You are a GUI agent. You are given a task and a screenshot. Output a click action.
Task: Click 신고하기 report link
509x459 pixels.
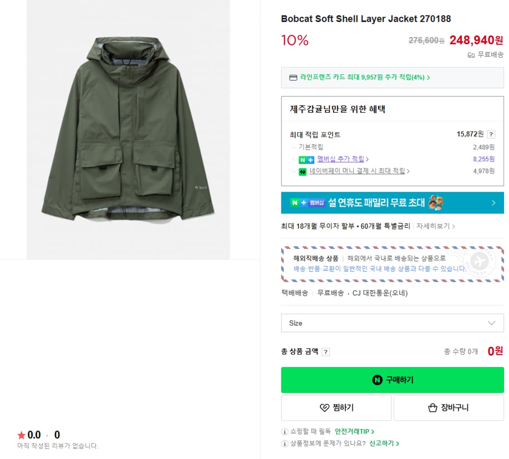tap(384, 444)
